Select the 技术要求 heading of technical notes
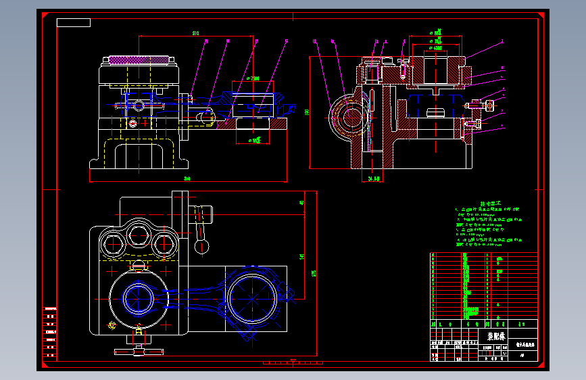The width and height of the screenshot is (586, 380). [490, 204]
